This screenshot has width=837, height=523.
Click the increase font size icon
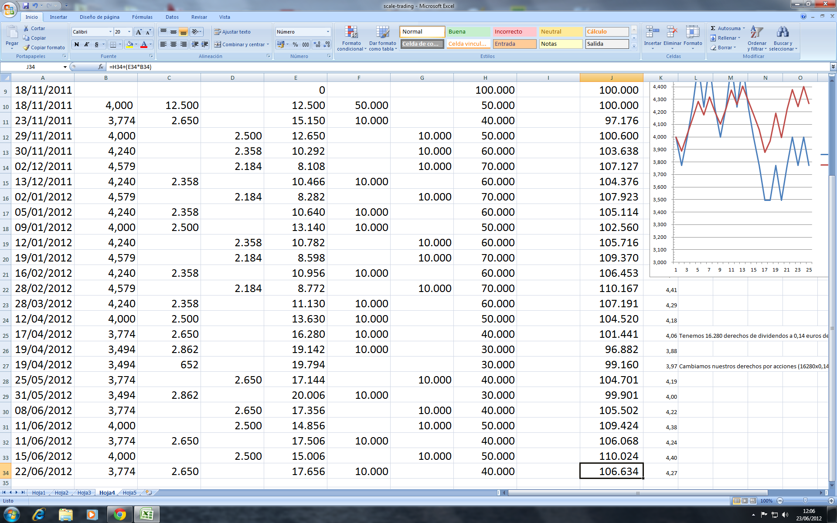[x=139, y=32]
